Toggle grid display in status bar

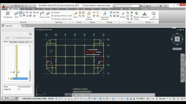(x=56, y=99)
